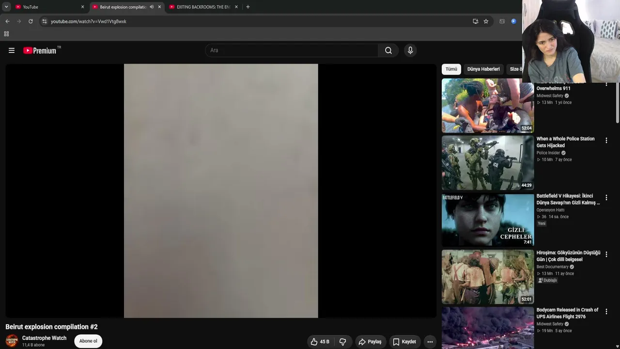Switch to the EXITING BACKROOMS tab
Image resolution: width=620 pixels, height=349 pixels.
(203, 7)
